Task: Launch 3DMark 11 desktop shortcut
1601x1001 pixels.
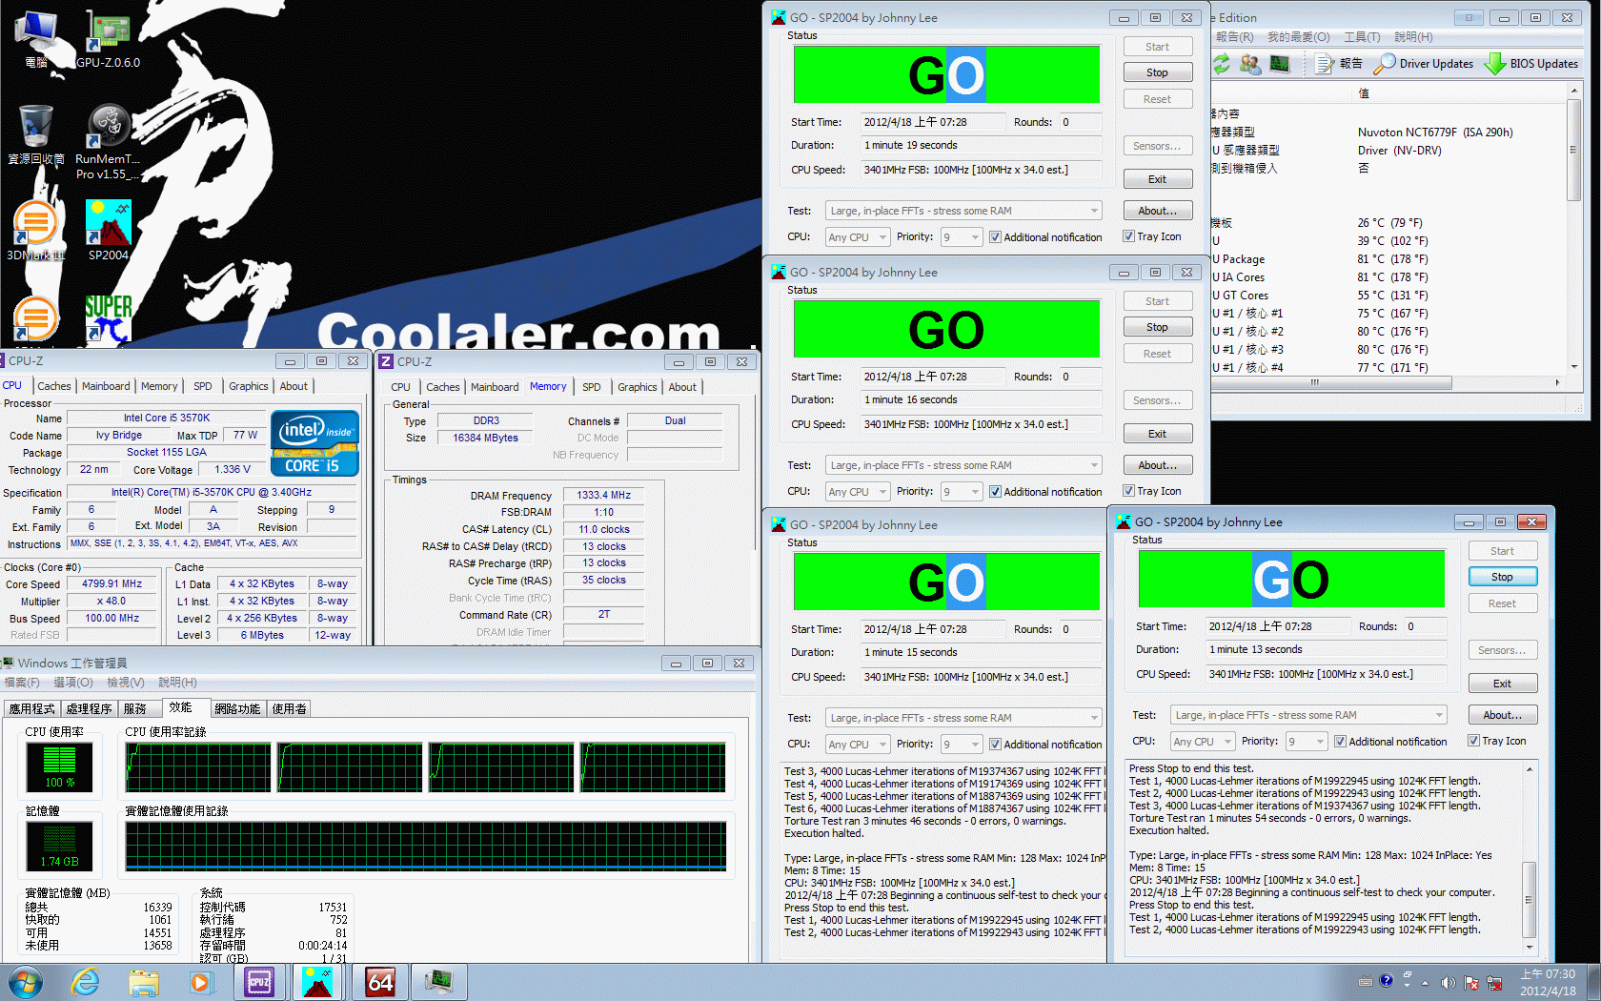Action: [x=36, y=230]
